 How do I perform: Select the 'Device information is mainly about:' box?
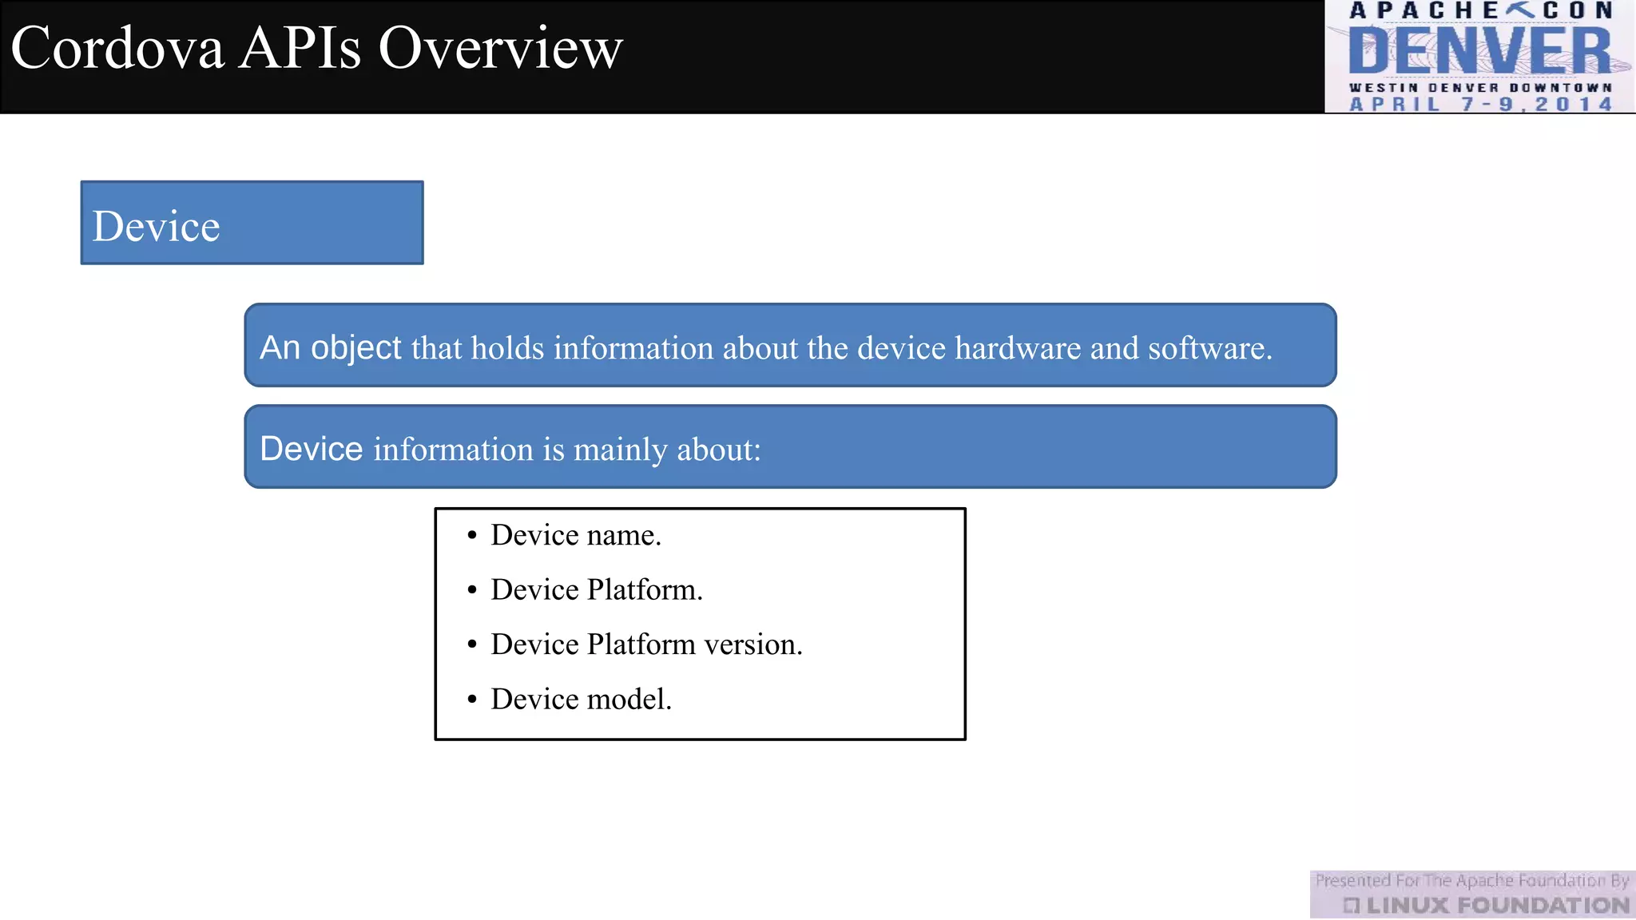coord(790,446)
